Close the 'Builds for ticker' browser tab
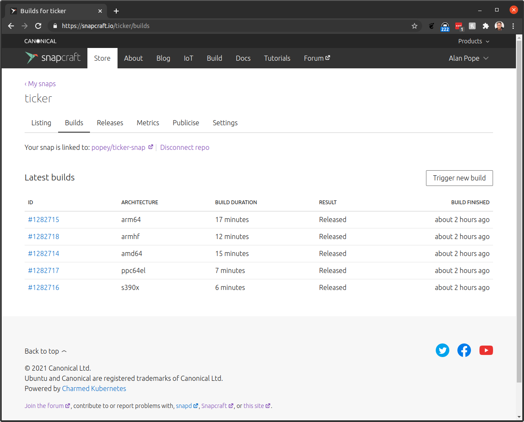The image size is (524, 422). (x=100, y=11)
